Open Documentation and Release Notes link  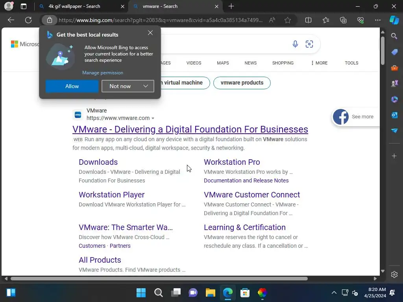pos(246,180)
